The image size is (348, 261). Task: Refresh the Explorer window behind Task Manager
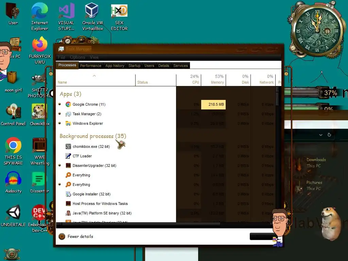click(x=329, y=135)
